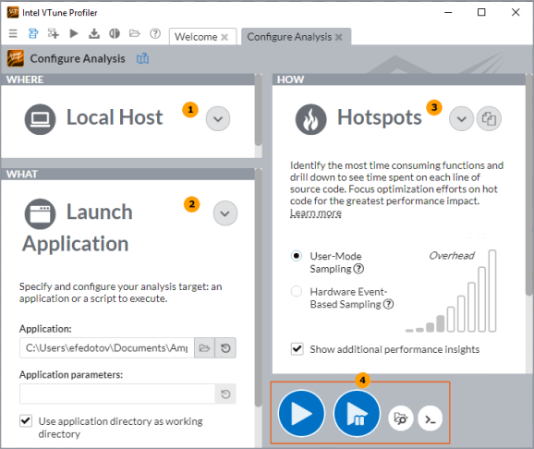Click the Hotspots flame icon

pyautogui.click(x=311, y=119)
